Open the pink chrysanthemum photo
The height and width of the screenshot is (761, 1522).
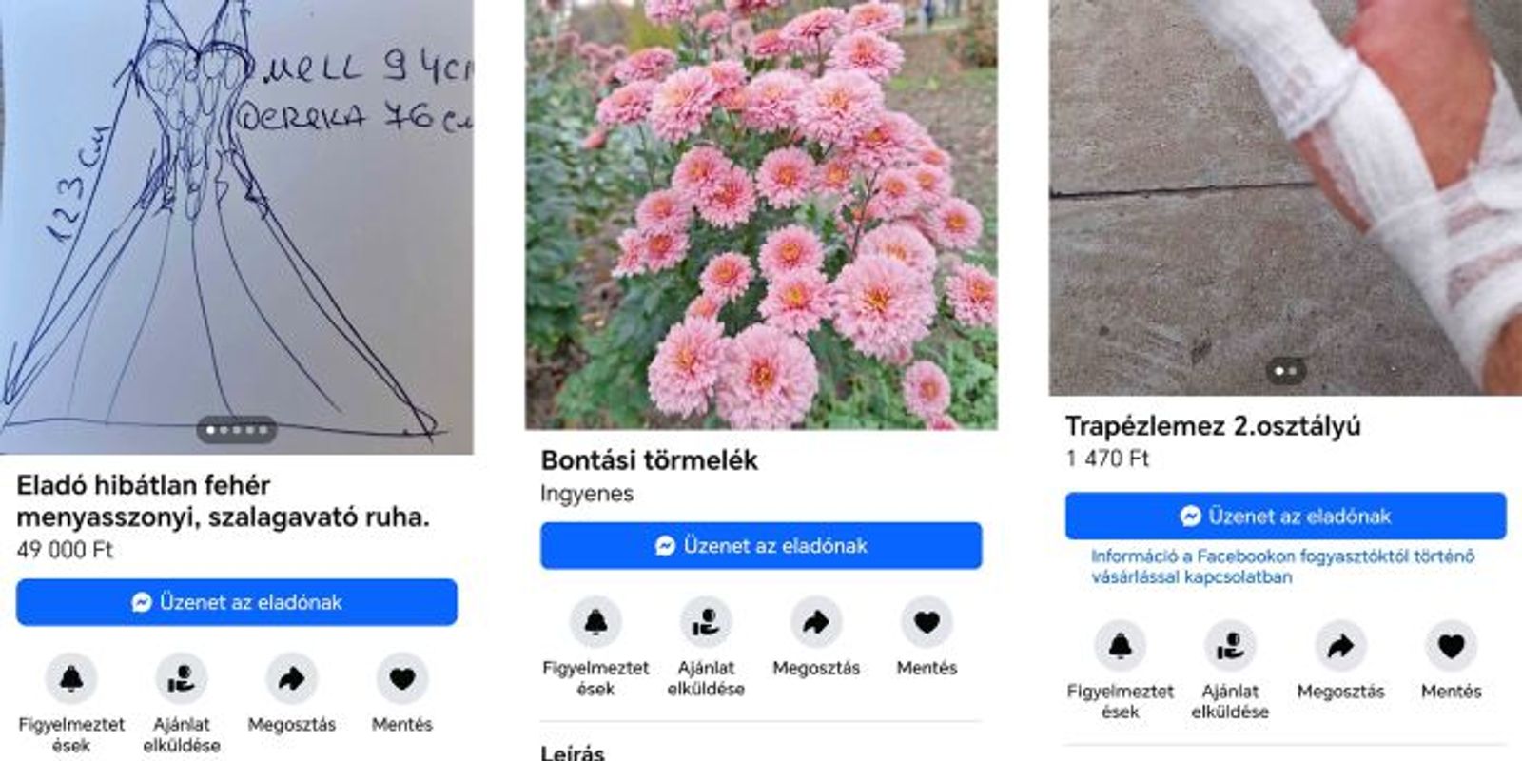click(761, 214)
